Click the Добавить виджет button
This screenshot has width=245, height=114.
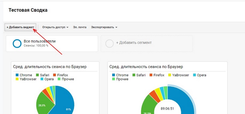(20, 27)
